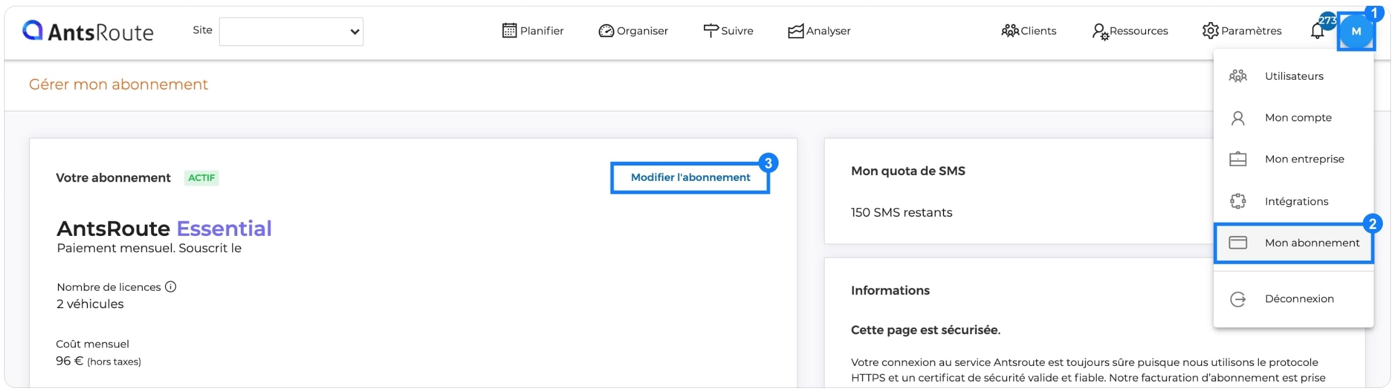
Task: Click the Analyser chart icon
Action: pos(796,31)
